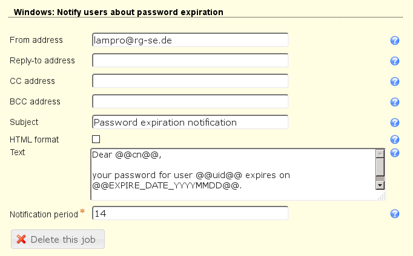Show help for BCC address field
This screenshot has height=256, width=413.
pos(395,102)
